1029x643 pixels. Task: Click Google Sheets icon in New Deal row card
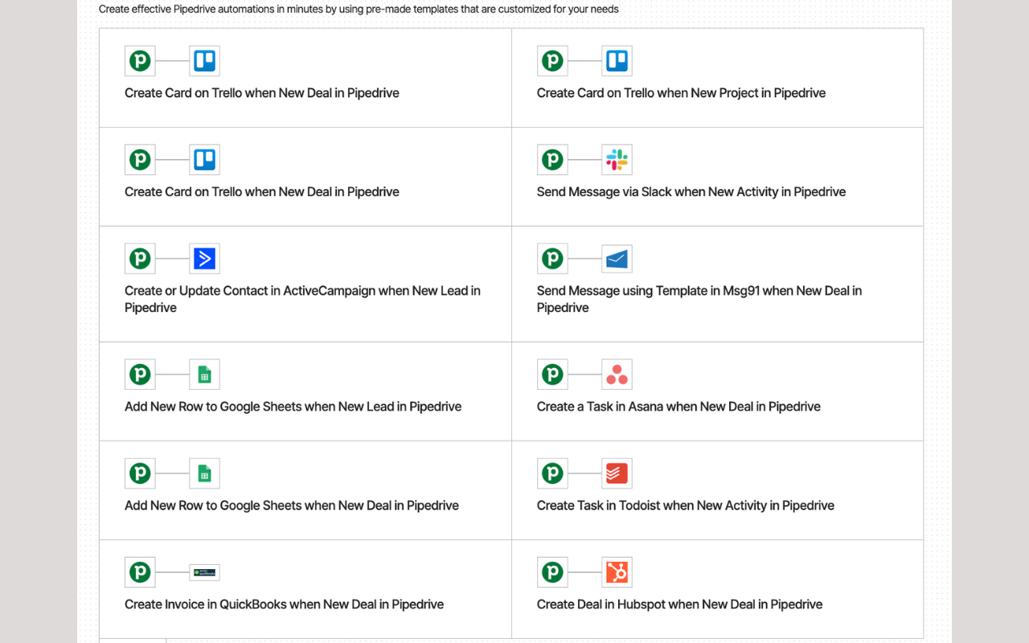204,473
